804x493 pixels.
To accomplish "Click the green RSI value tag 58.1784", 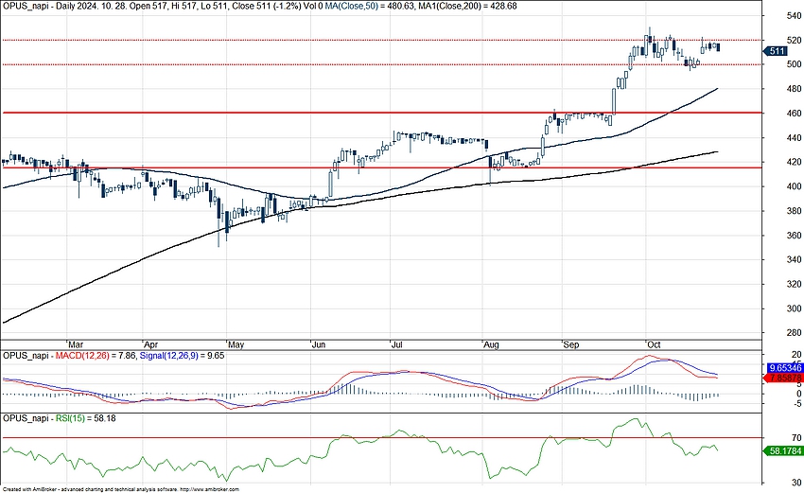I will 783,451.
